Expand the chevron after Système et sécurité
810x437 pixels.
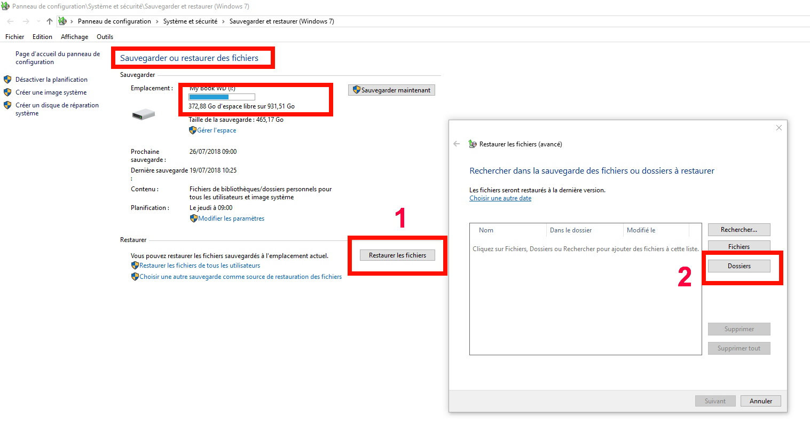(223, 21)
